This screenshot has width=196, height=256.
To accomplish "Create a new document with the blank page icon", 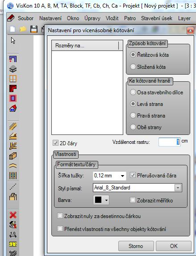I will click(13, 29).
